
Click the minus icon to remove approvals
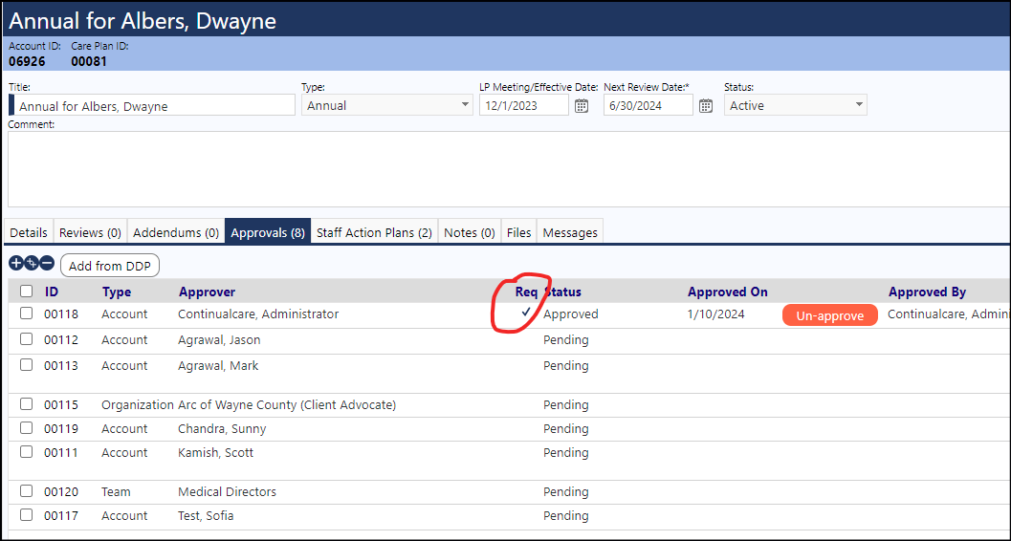(x=47, y=263)
